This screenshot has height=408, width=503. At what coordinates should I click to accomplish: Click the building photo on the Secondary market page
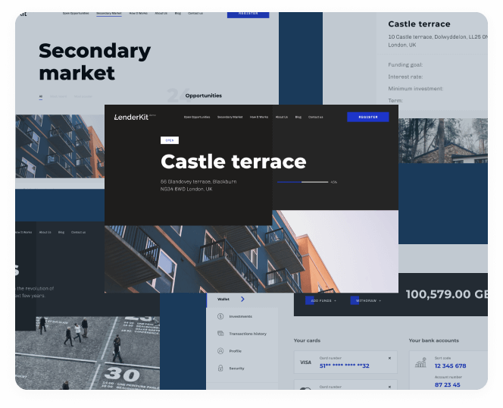click(x=60, y=146)
